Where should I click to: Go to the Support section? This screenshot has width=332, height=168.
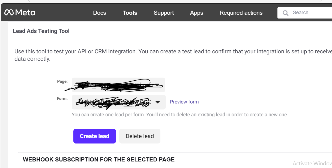pos(164,13)
